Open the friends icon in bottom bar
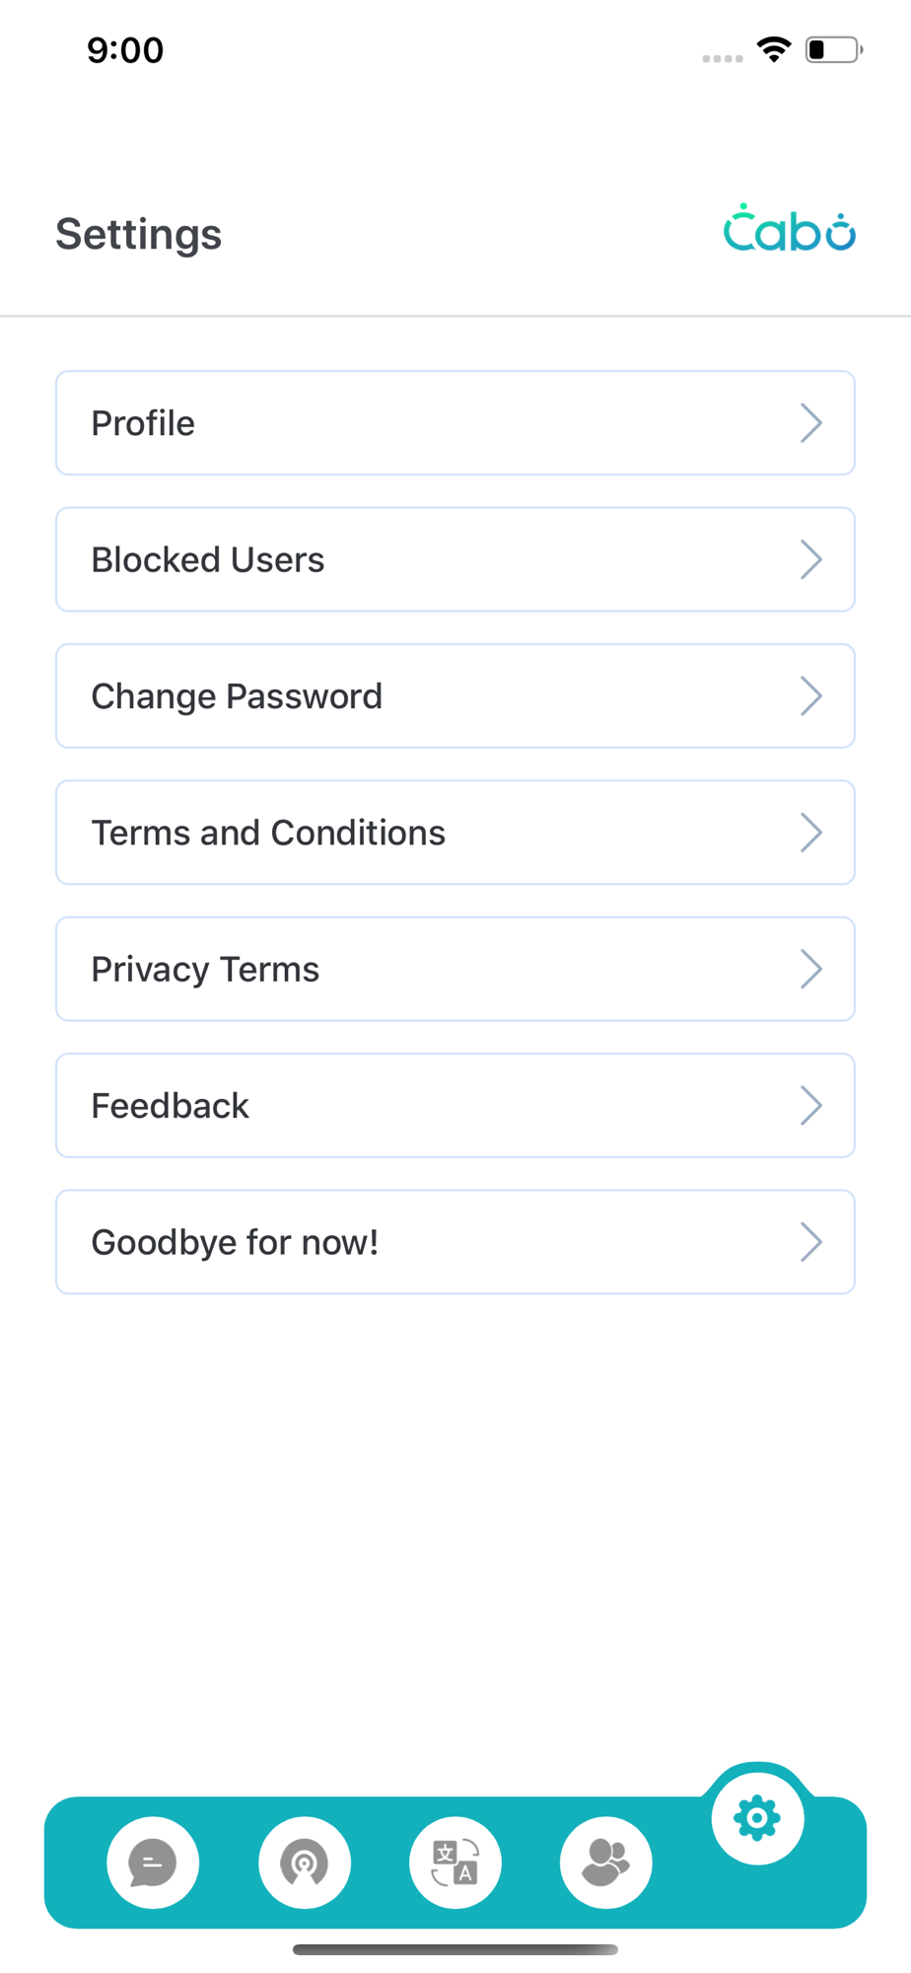Screen dimensions: 911x1973 606,1863
